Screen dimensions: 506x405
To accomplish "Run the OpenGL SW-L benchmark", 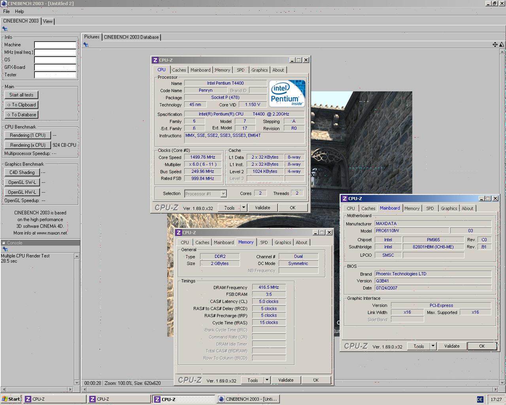I will click(22, 182).
